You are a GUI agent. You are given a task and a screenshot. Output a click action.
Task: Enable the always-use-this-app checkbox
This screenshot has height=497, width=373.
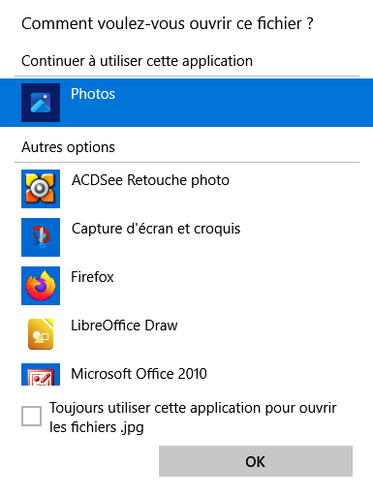(x=31, y=417)
